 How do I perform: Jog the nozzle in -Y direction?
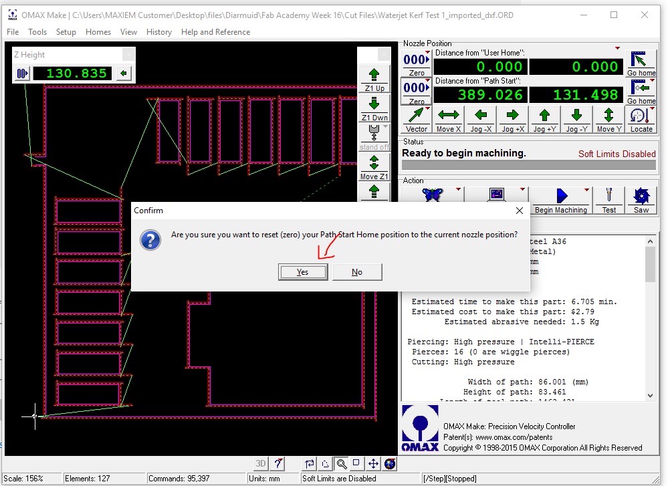click(576, 120)
